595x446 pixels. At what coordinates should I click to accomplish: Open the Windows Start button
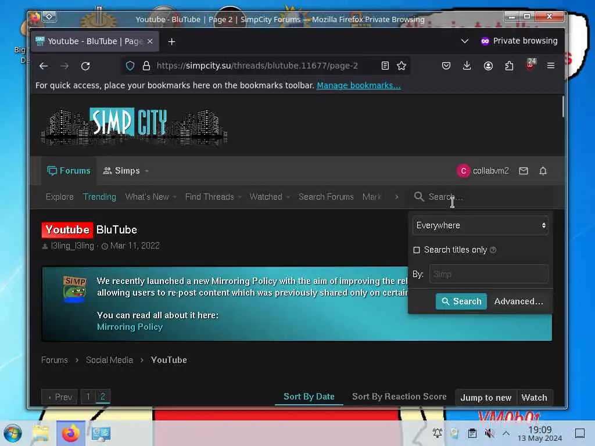[x=13, y=433]
